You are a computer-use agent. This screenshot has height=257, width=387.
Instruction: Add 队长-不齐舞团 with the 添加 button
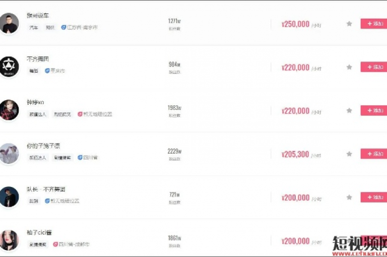pyautogui.click(x=374, y=197)
